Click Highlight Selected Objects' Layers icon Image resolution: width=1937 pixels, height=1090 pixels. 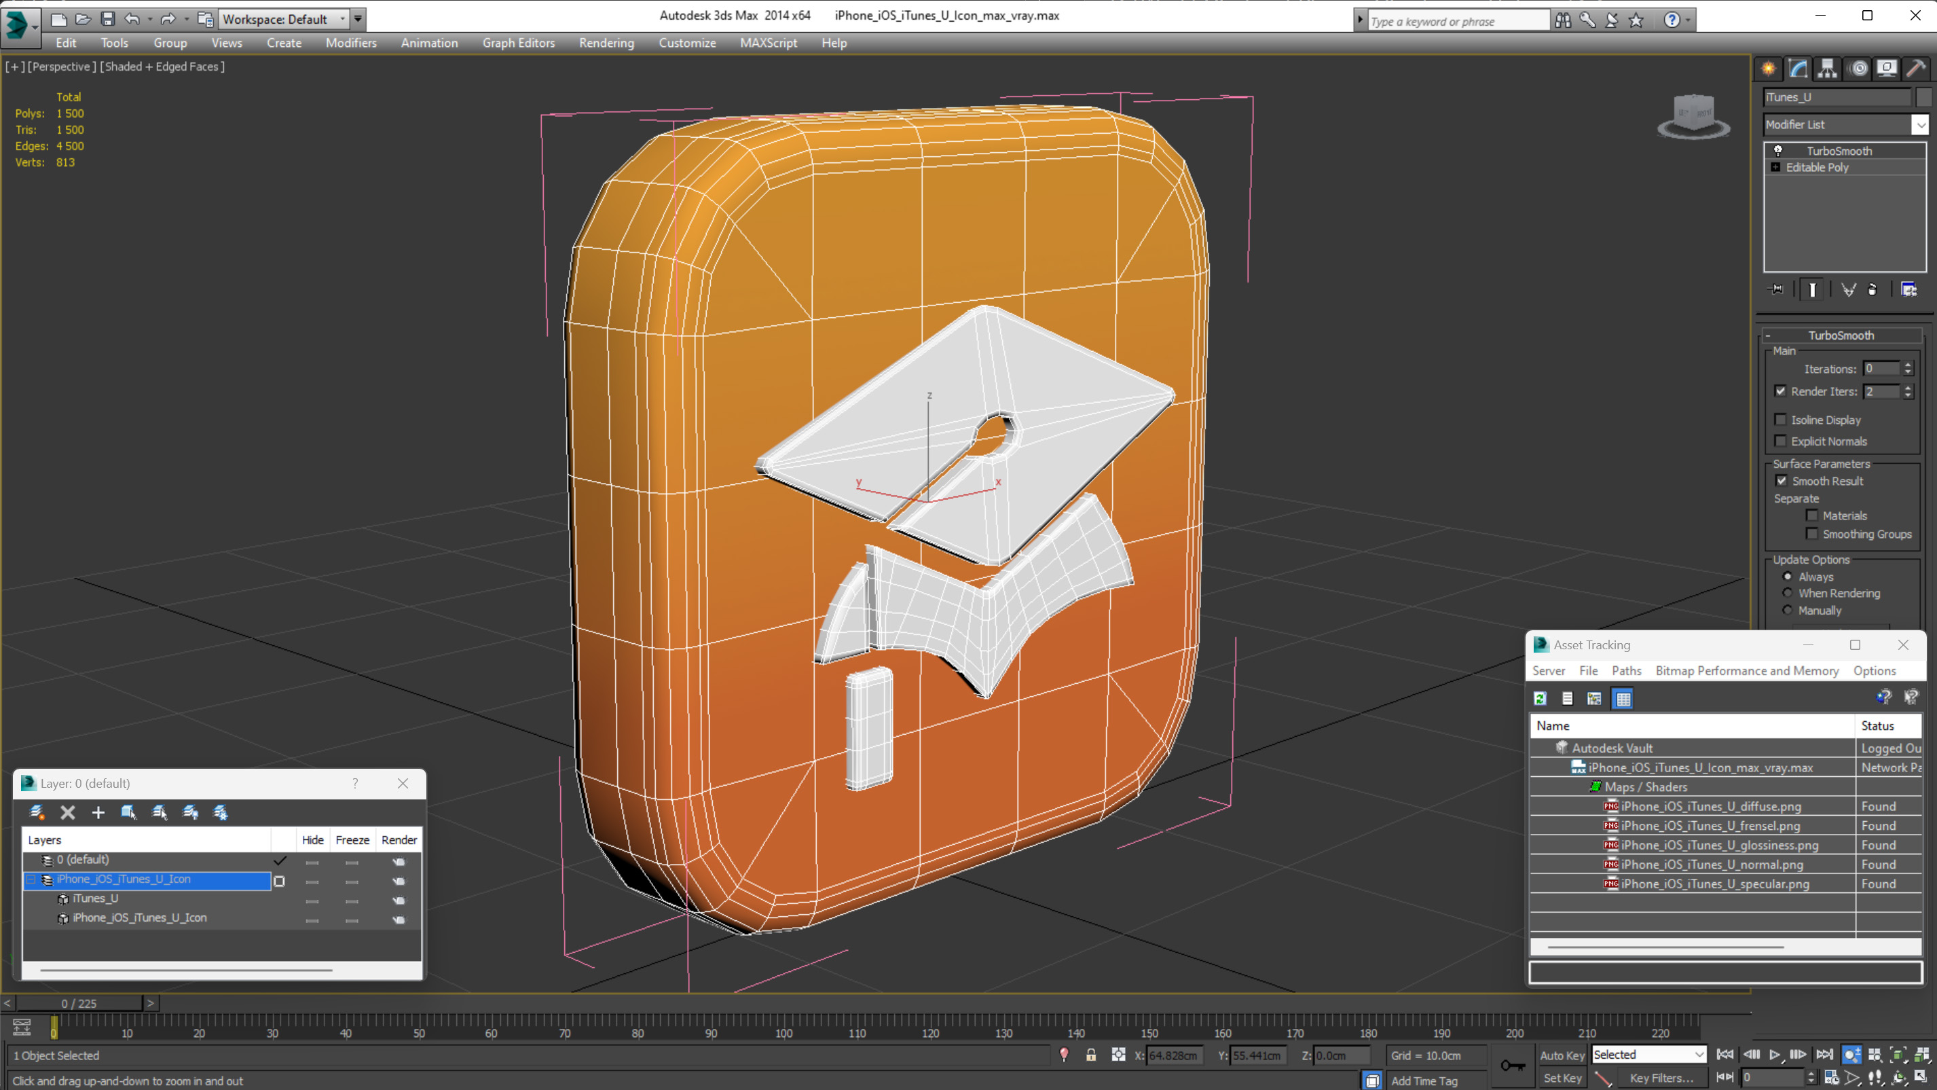pyautogui.click(x=160, y=812)
